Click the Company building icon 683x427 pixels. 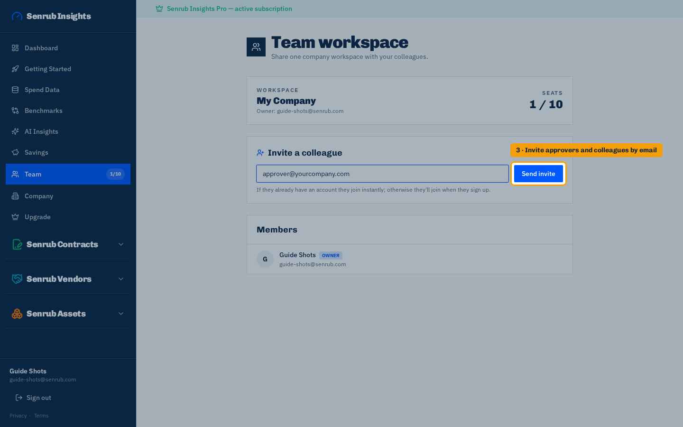(x=15, y=196)
